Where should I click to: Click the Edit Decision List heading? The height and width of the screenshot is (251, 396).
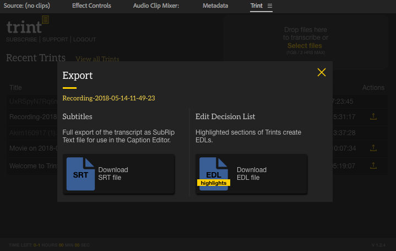(225, 116)
